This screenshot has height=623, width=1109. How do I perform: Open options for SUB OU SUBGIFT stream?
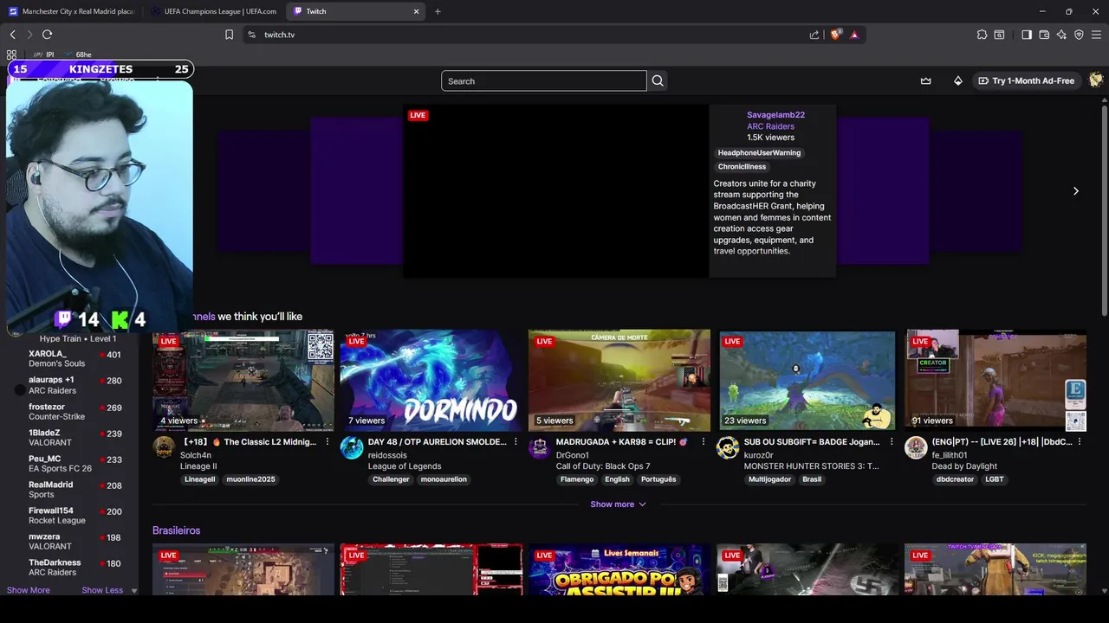coord(892,441)
